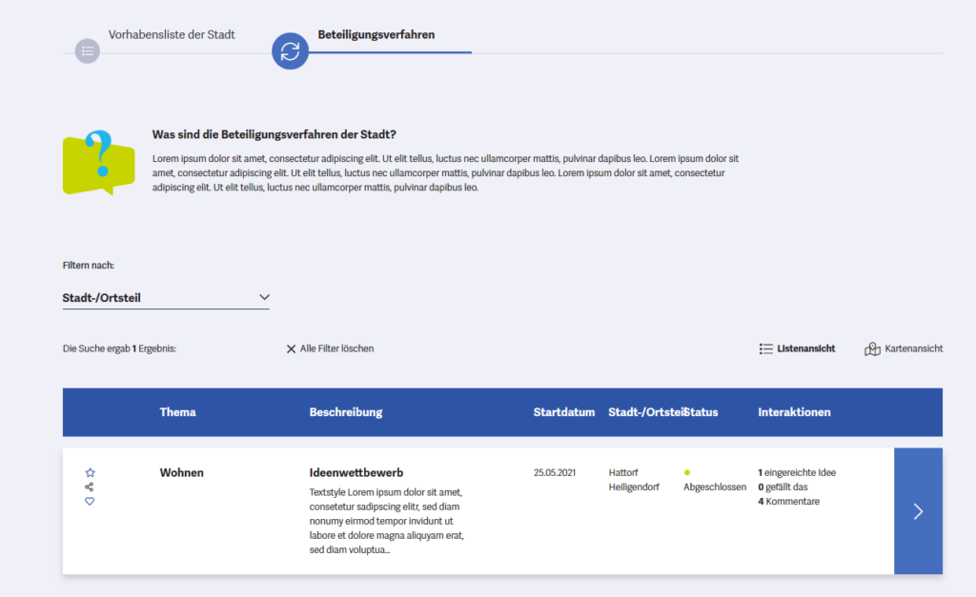Viewport: 976px width, 597px height.
Task: Click the yellow-green status dot
Action: pyautogui.click(x=687, y=472)
